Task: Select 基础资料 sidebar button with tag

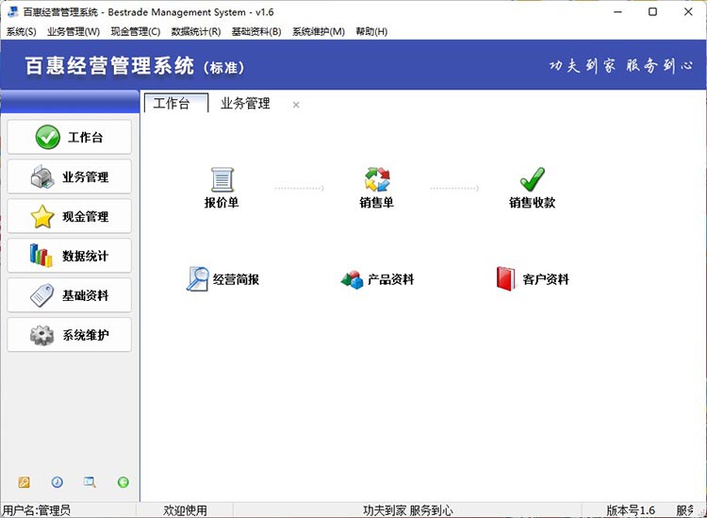Action: pos(70,295)
